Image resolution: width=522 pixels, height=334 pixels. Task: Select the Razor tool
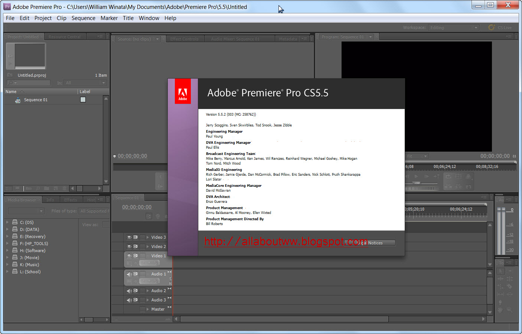(x=510, y=286)
